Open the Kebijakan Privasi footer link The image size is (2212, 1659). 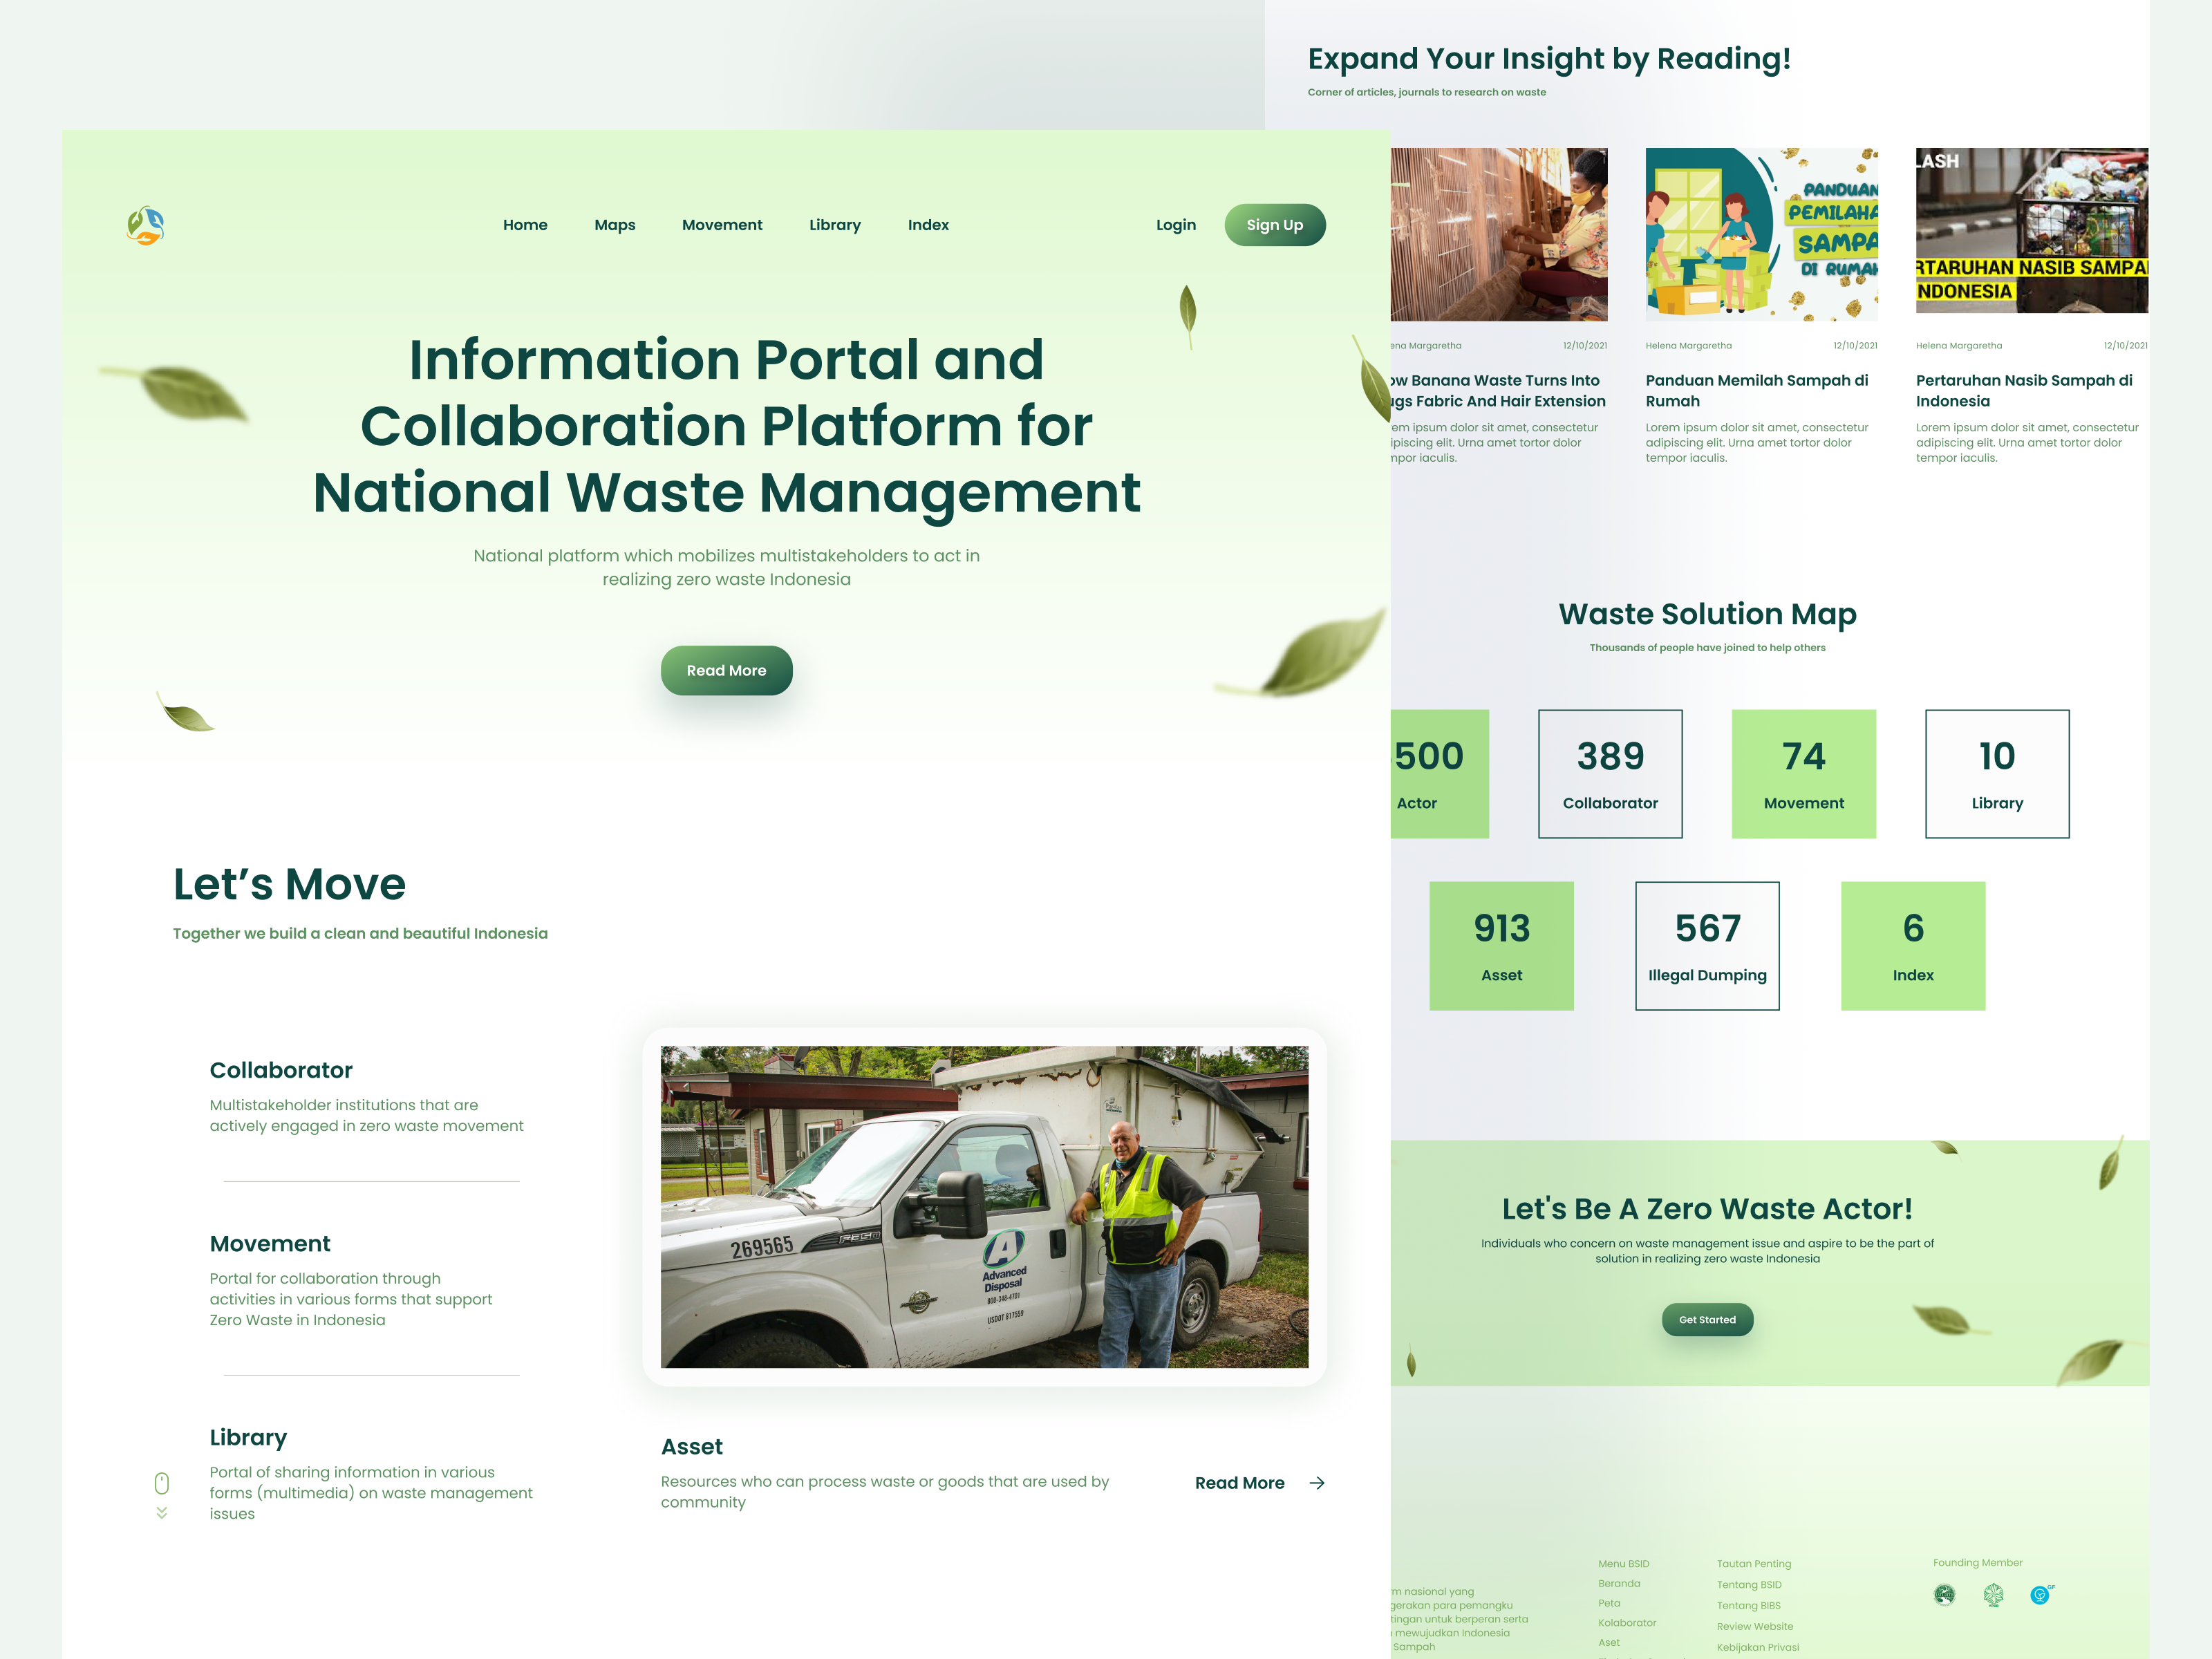pos(1757,1647)
